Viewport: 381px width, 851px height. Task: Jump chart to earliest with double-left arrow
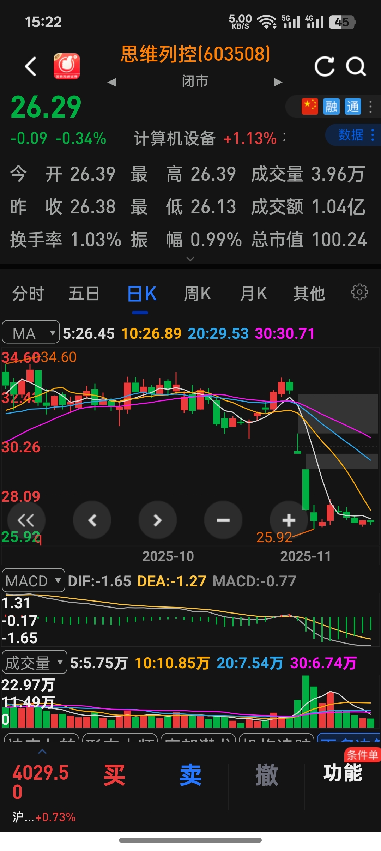(26, 520)
